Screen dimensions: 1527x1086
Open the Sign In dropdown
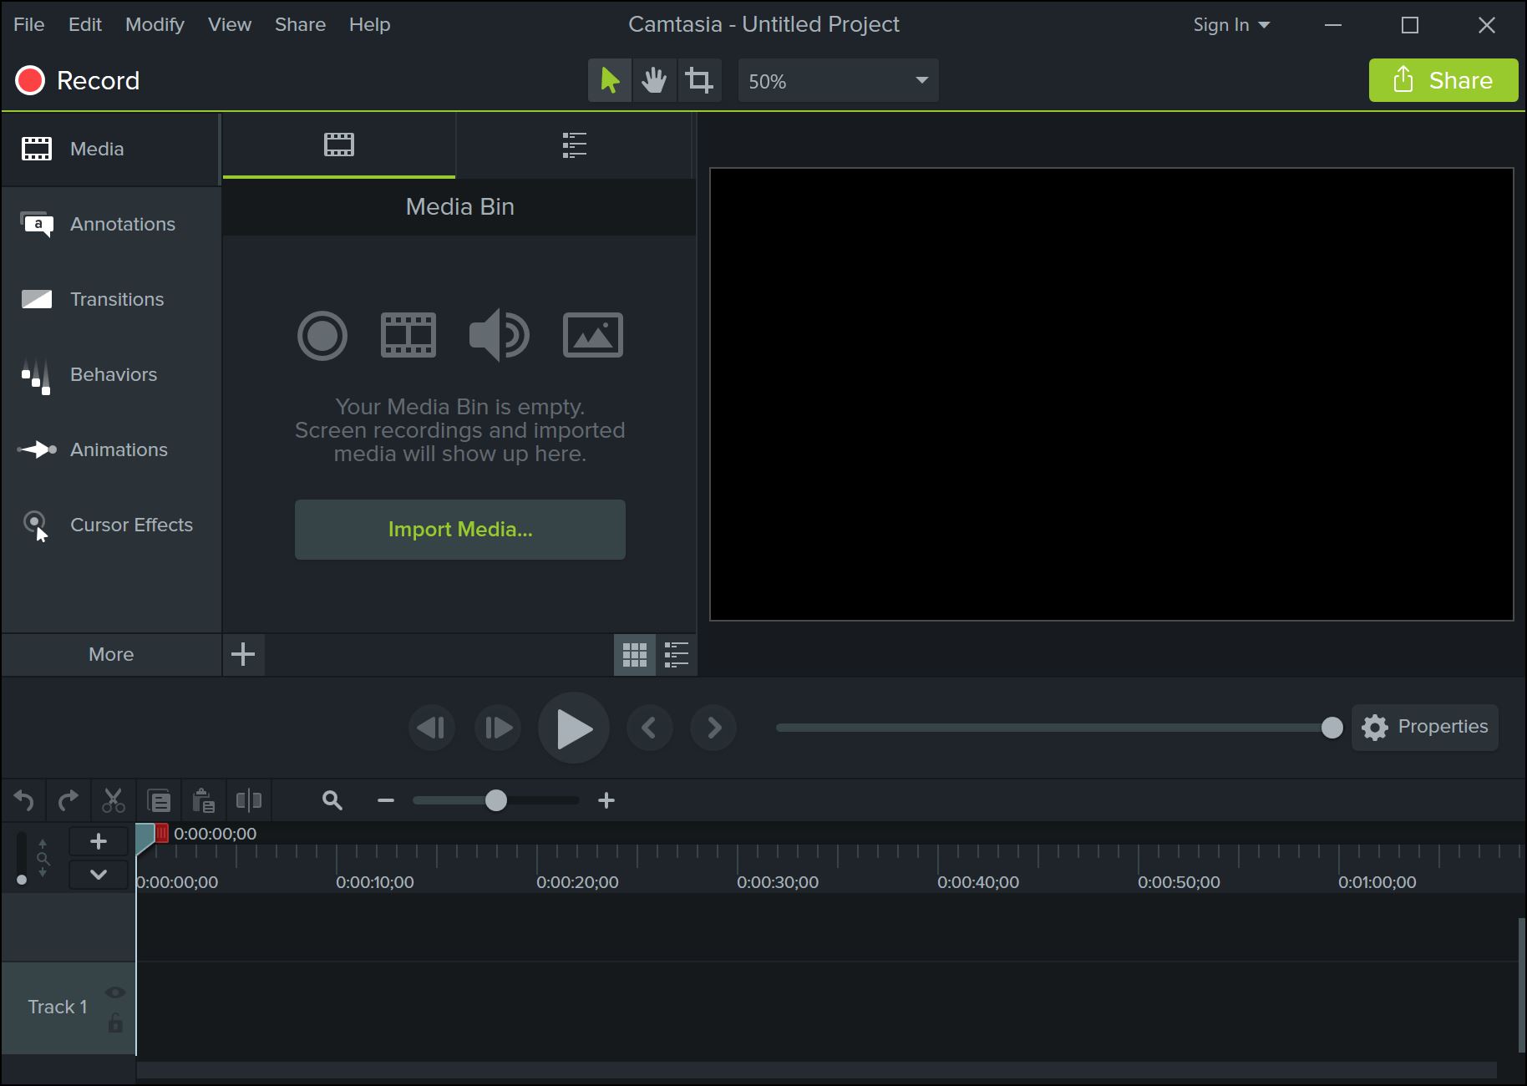tap(1231, 24)
